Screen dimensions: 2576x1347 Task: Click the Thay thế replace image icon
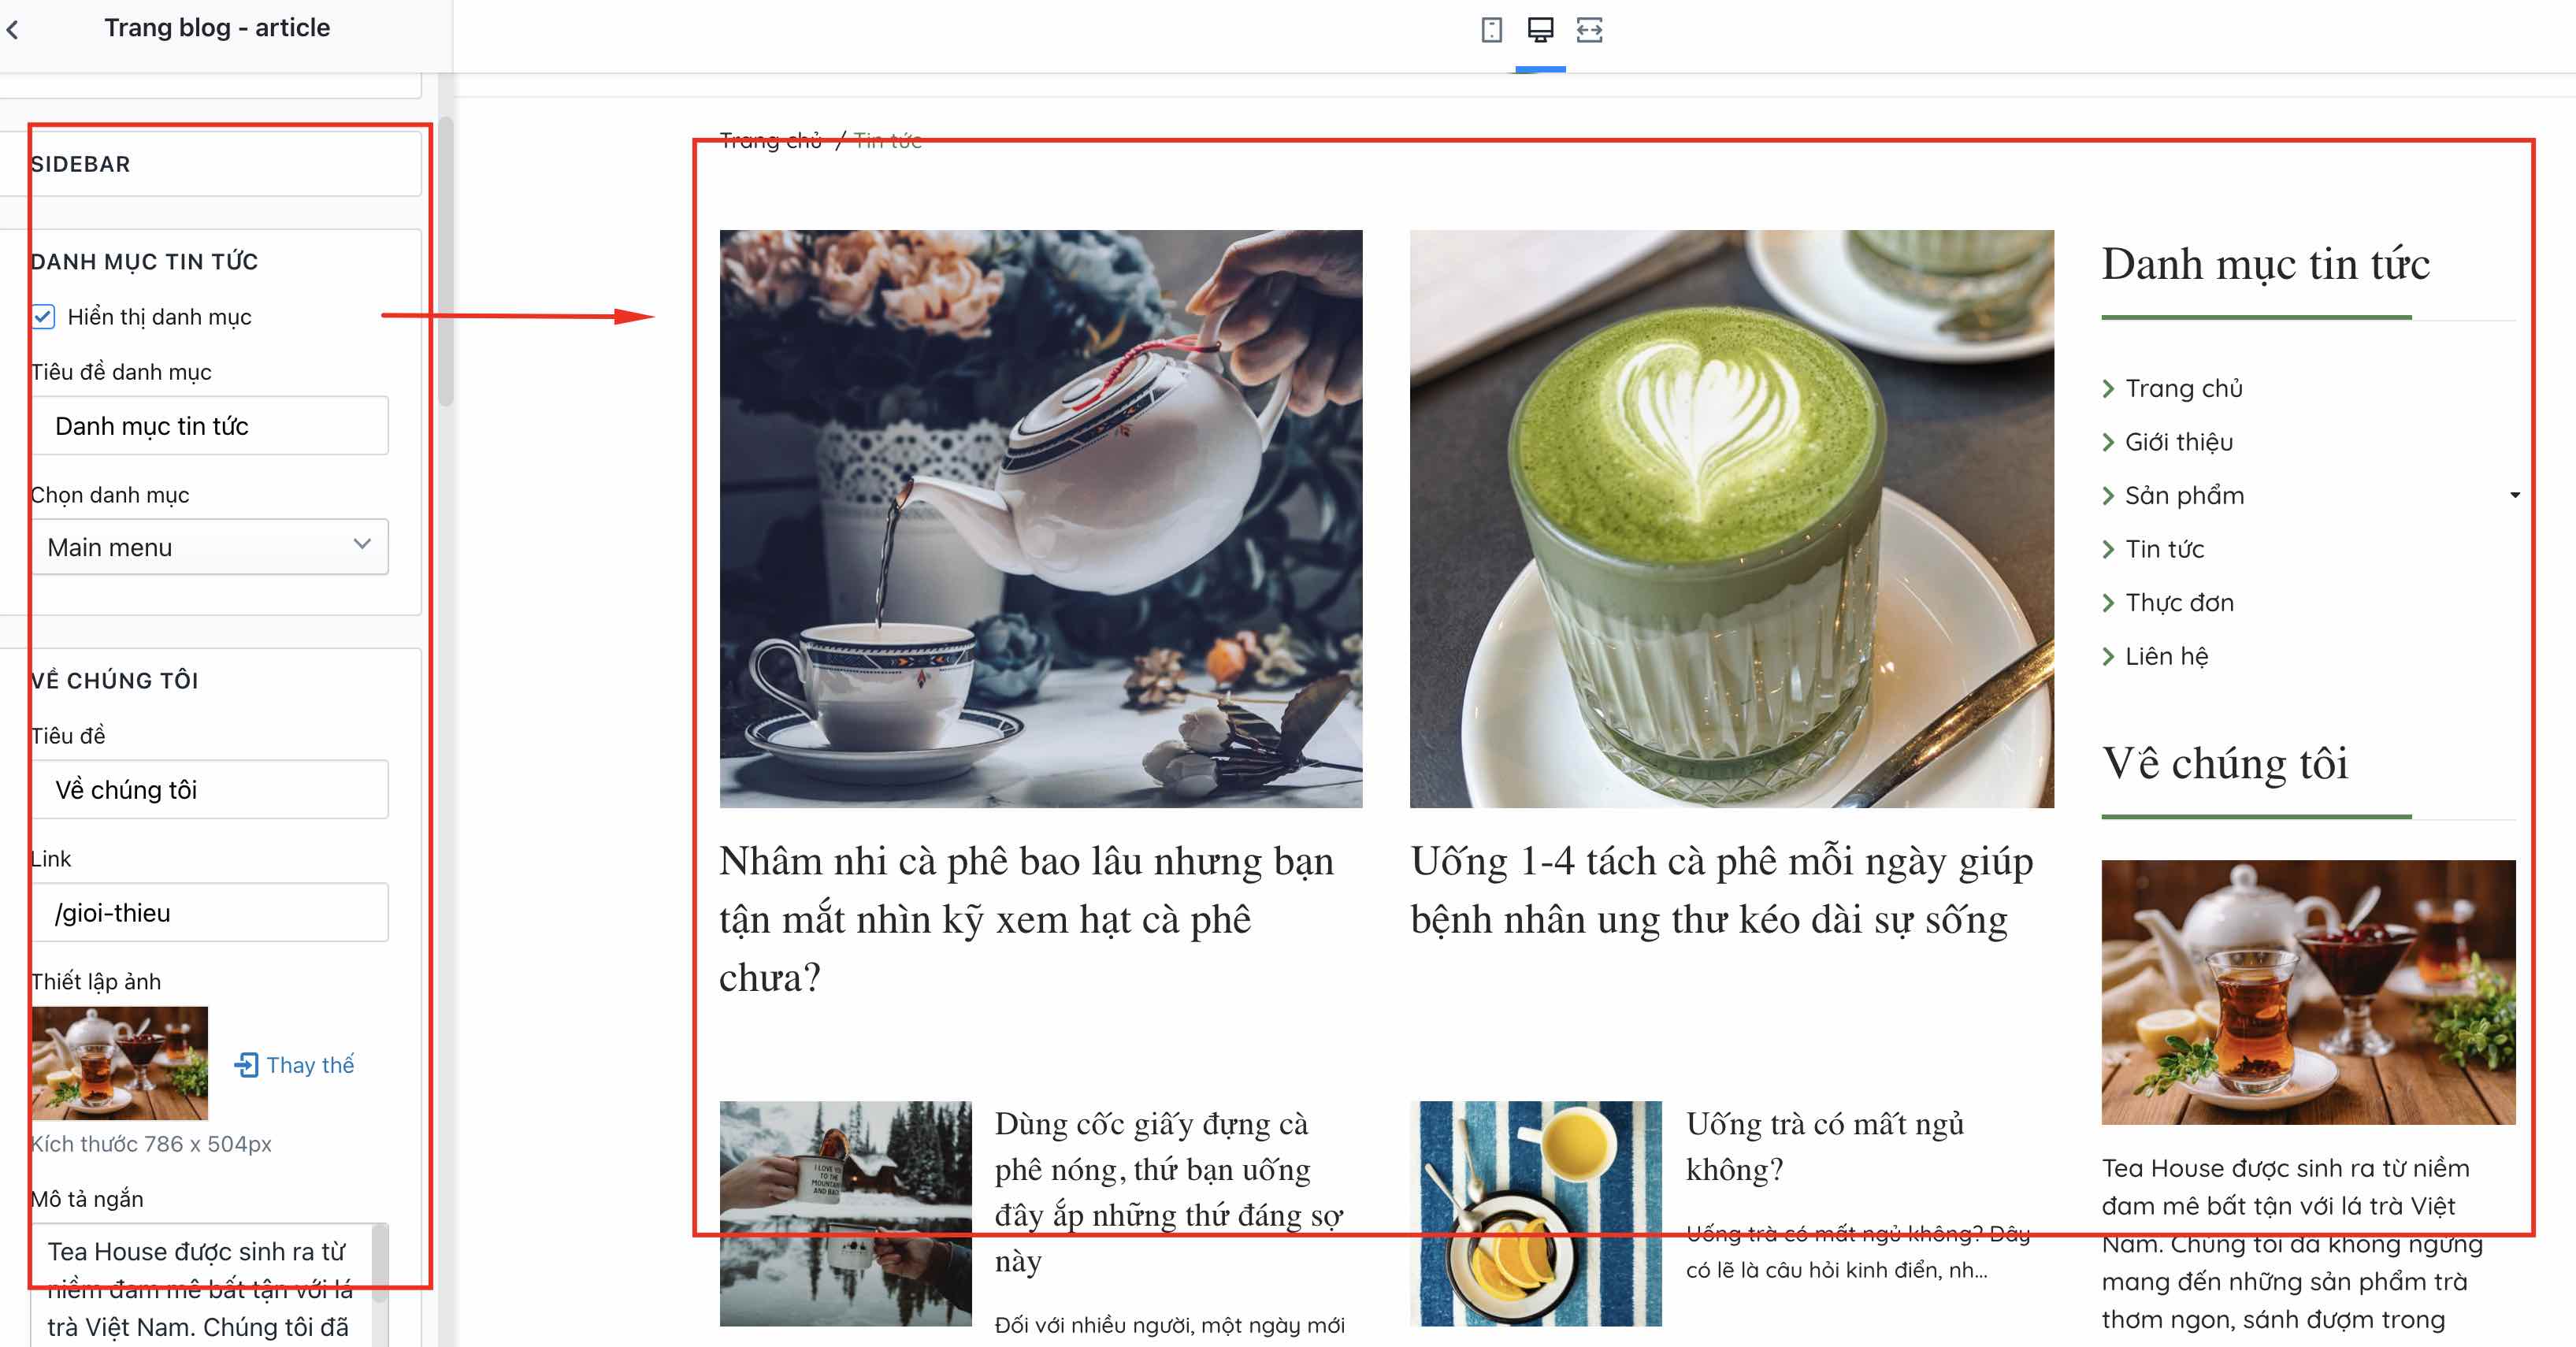click(246, 1065)
